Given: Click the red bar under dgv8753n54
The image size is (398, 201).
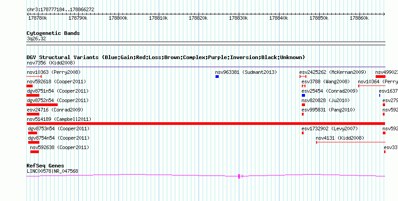Looking at the screenshot, I should click(33, 133).
